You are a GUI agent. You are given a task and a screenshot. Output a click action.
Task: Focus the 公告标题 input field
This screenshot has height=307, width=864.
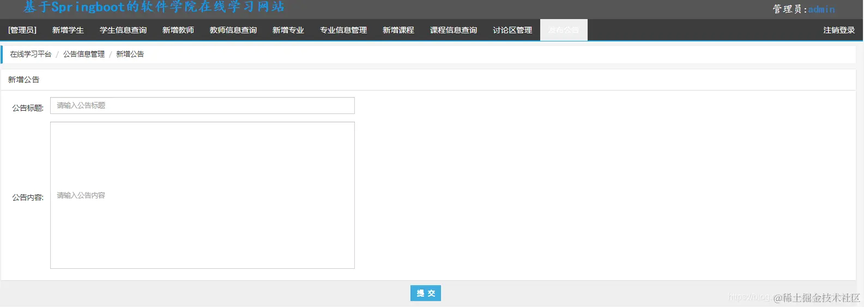coord(202,105)
